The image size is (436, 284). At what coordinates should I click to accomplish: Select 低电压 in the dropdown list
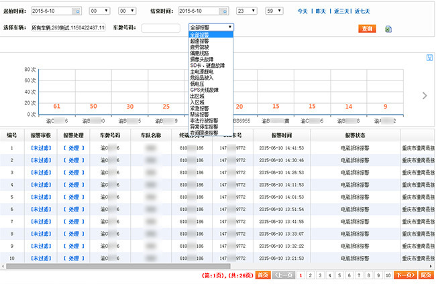[197, 84]
